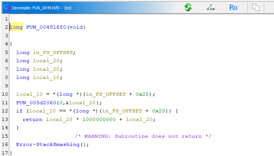Click function name FUN_004916f0 on line 2
This screenshot has height=156, width=274.
[46, 27]
